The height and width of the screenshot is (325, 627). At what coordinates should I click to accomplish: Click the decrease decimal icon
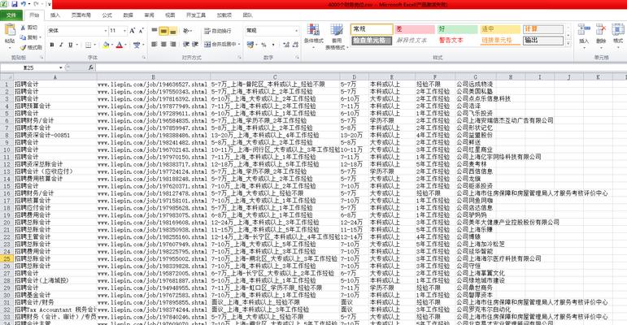point(296,45)
